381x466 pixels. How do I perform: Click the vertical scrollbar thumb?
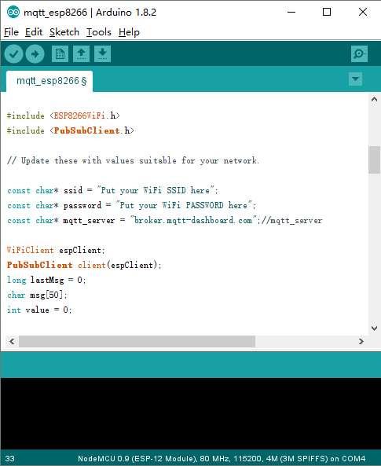374,160
